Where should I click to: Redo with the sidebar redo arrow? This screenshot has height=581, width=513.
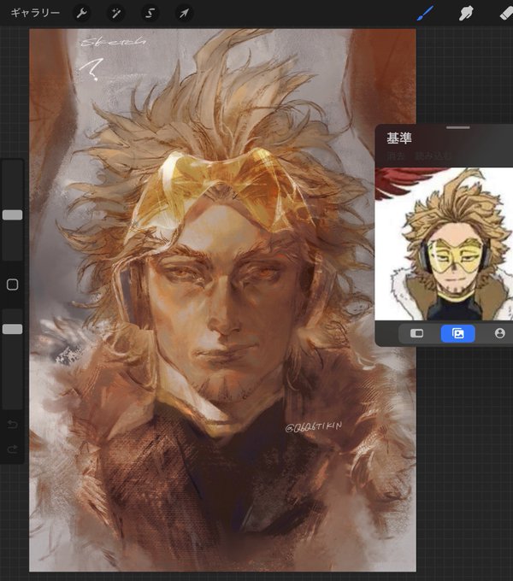pos(12,449)
